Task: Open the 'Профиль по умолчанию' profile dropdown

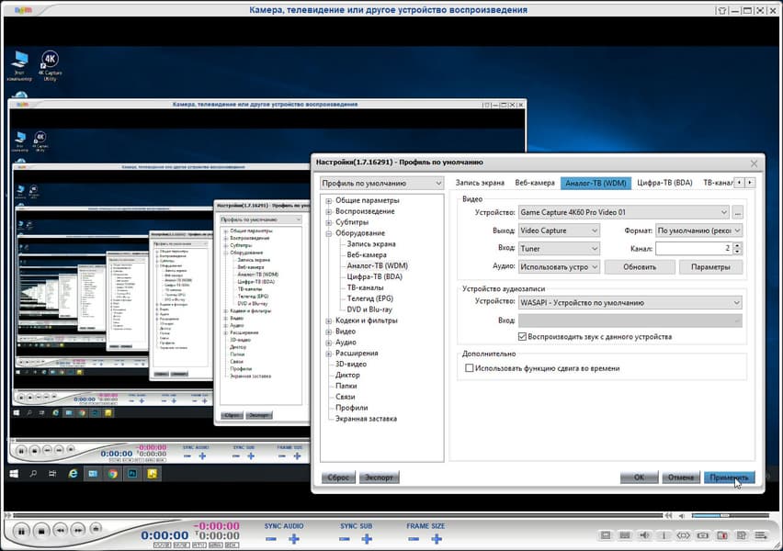Action: [381, 183]
